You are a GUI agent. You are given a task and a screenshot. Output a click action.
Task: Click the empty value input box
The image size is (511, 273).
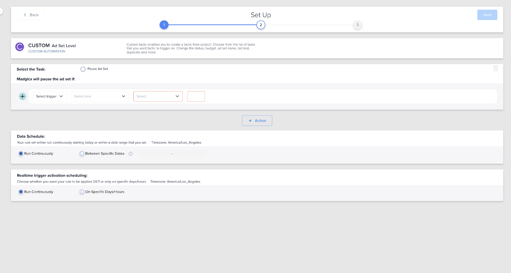196,96
